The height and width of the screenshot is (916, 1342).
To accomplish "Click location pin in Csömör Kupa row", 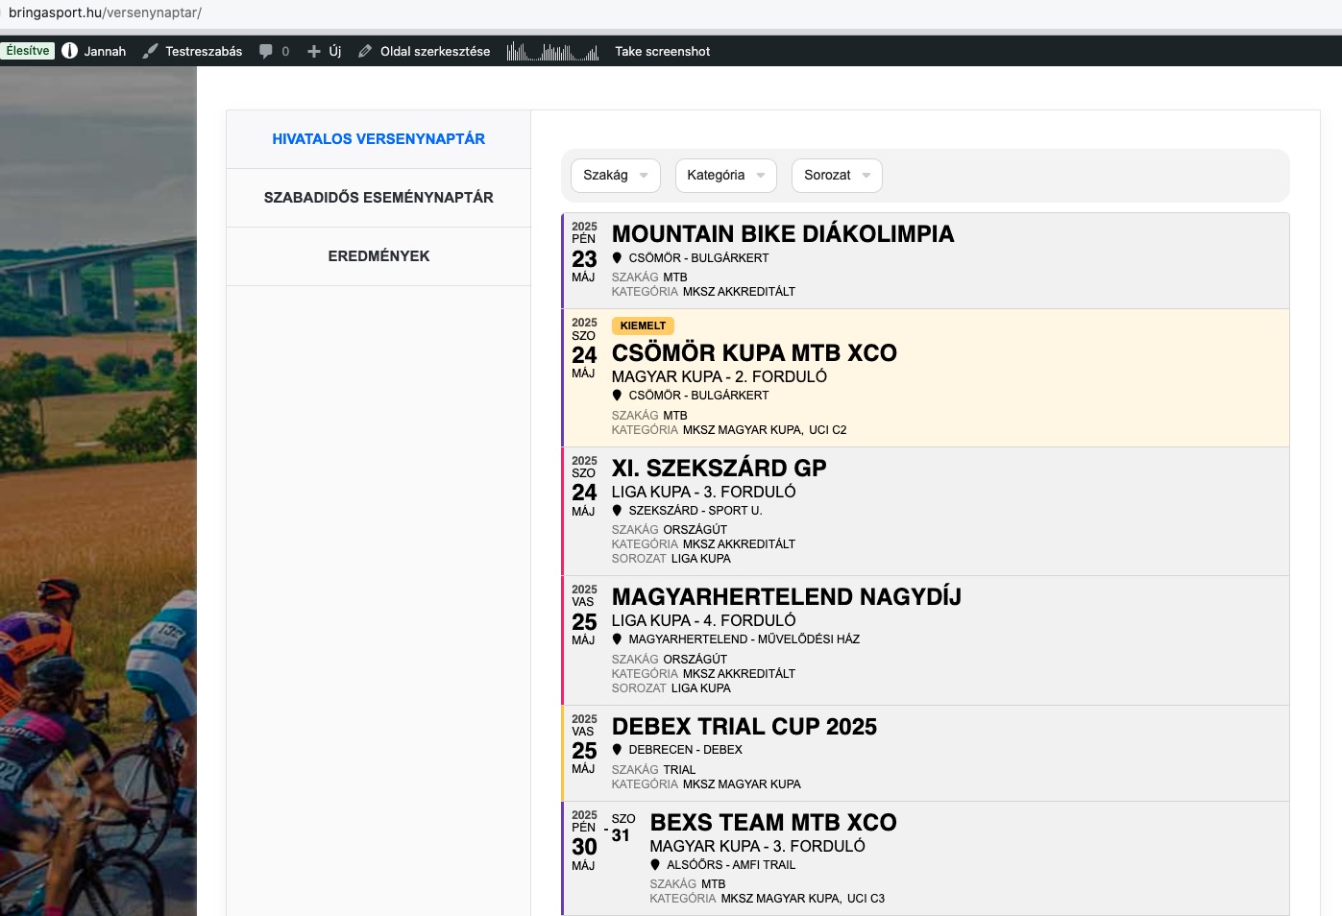I will [x=618, y=395].
